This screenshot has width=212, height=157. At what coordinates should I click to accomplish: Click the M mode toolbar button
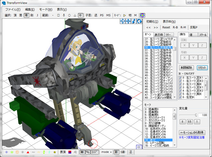pos(135,15)
